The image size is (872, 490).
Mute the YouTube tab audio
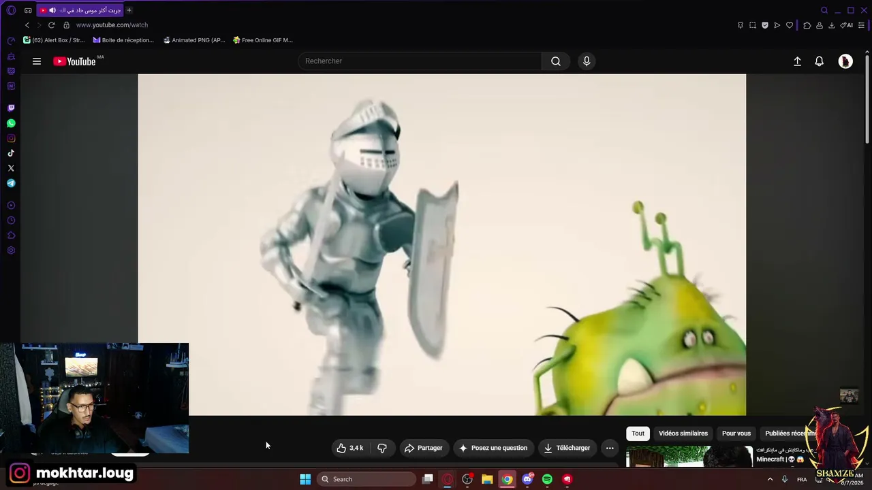(52, 10)
